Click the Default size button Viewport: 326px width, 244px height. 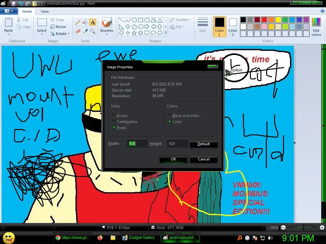pos(203,144)
